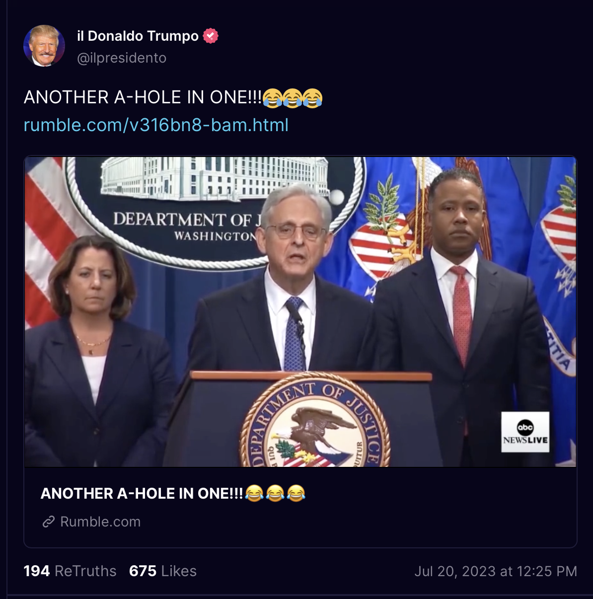
Task: Click the video preview thumbnail
Action: pyautogui.click(x=300, y=312)
